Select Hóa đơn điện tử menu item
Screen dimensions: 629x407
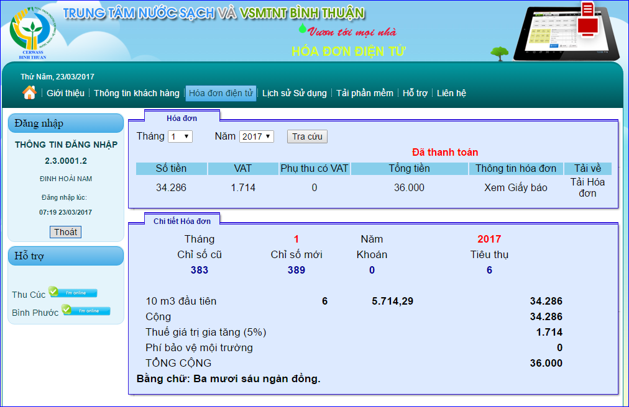(x=221, y=94)
